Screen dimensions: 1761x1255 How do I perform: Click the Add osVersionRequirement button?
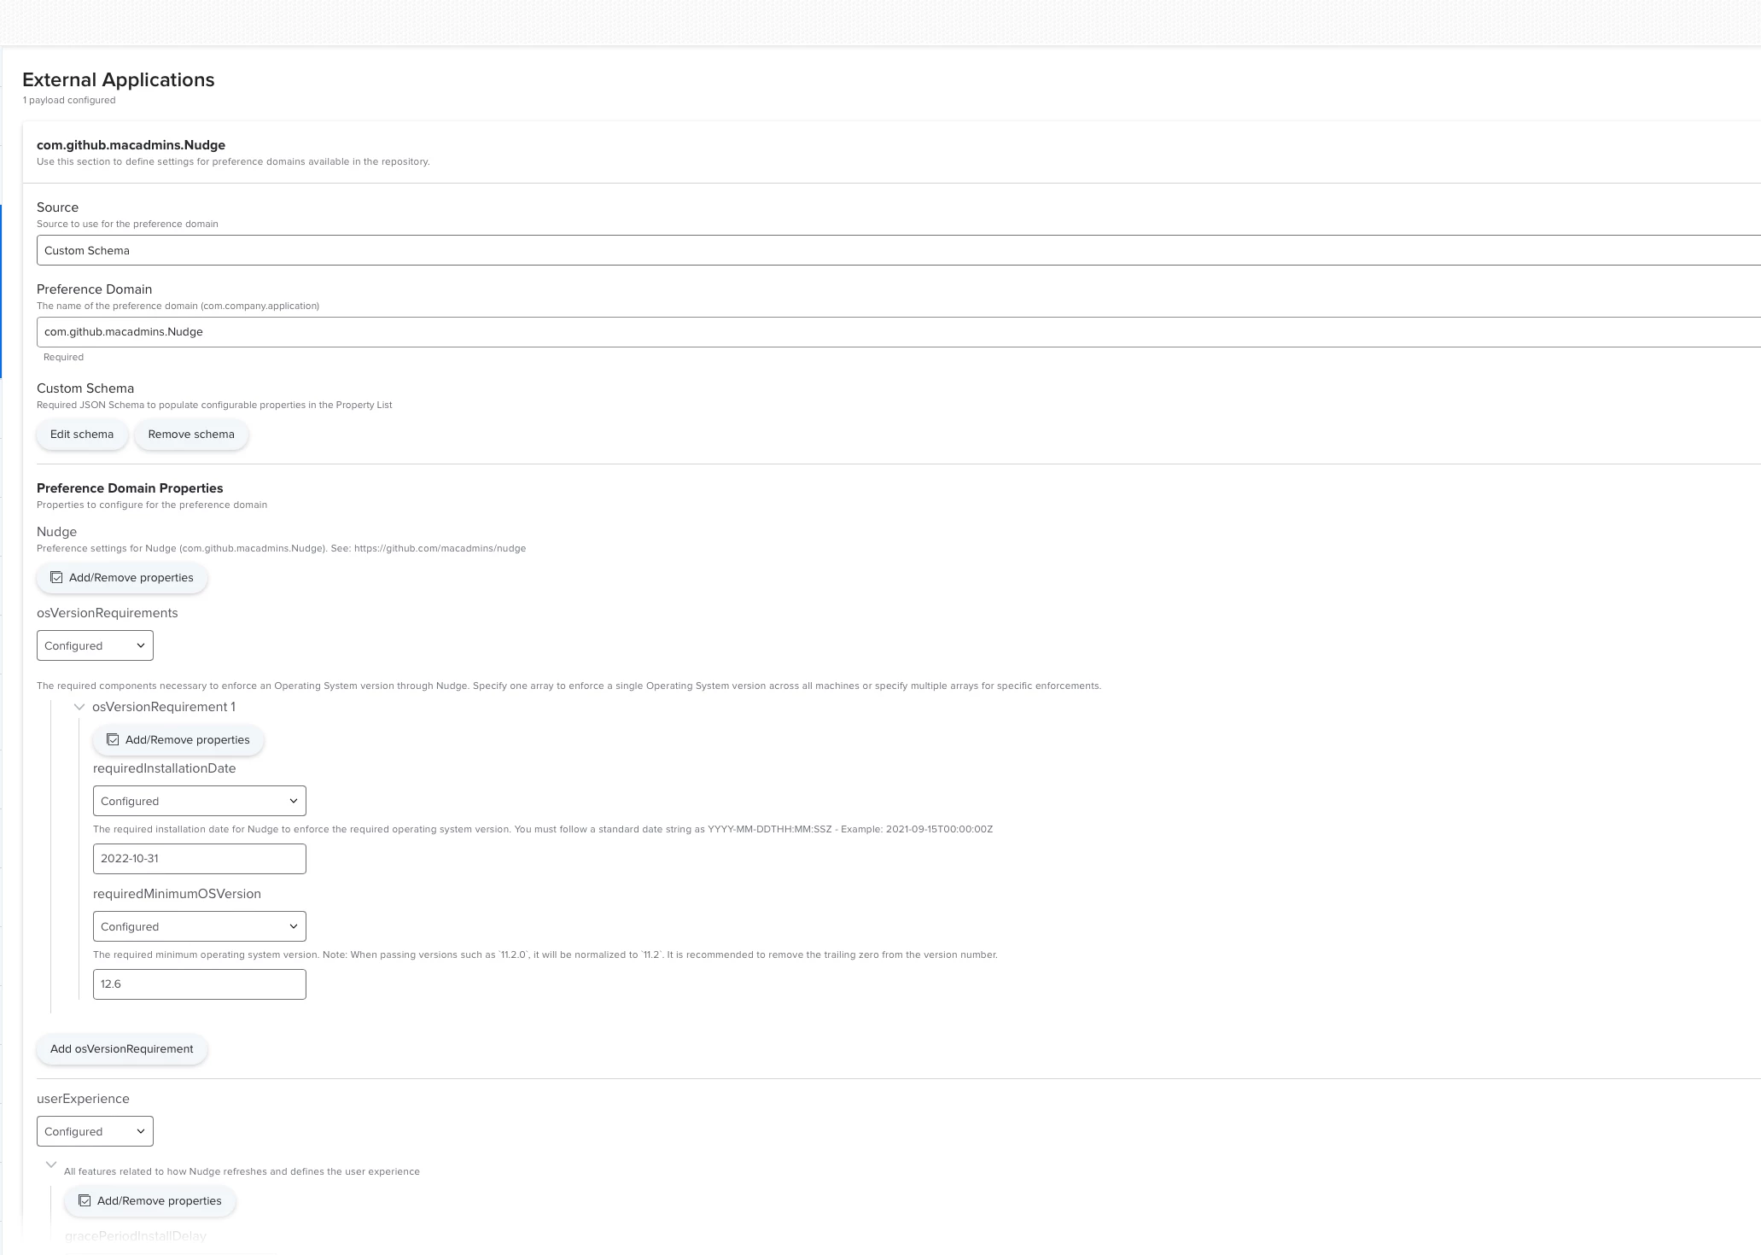[122, 1049]
